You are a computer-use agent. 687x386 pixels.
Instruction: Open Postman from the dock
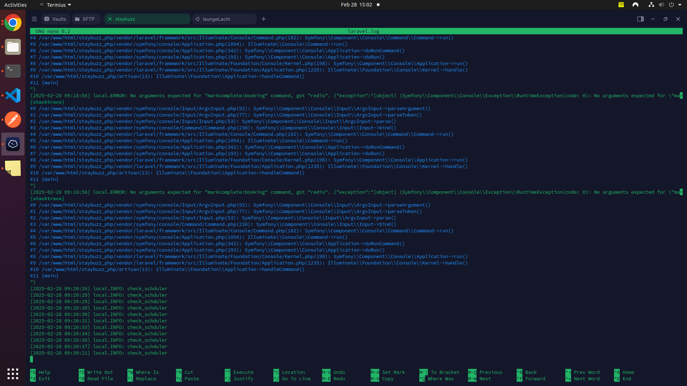pos(13,120)
